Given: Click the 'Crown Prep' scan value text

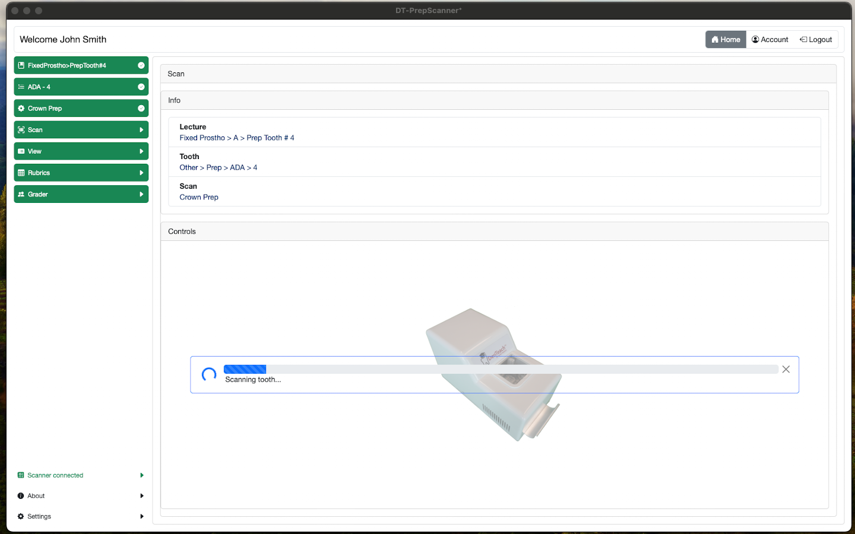Looking at the screenshot, I should pos(199,197).
